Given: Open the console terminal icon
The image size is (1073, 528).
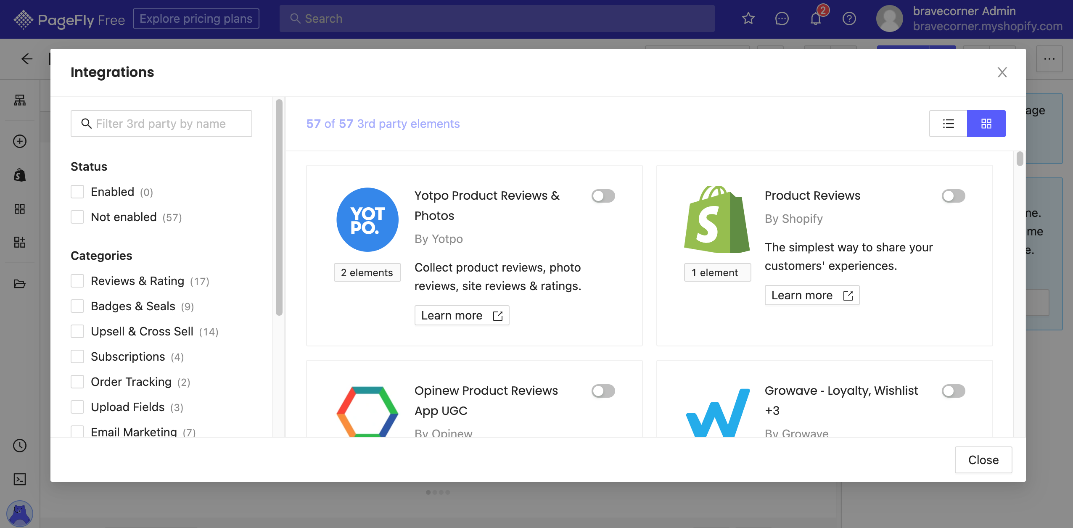Looking at the screenshot, I should (x=20, y=479).
